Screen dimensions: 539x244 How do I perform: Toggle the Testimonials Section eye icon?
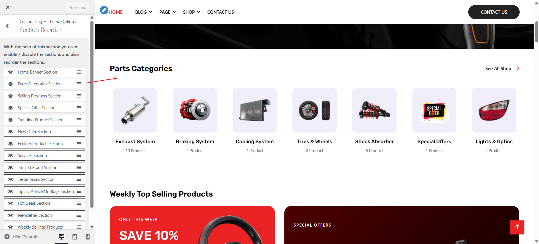(11, 179)
